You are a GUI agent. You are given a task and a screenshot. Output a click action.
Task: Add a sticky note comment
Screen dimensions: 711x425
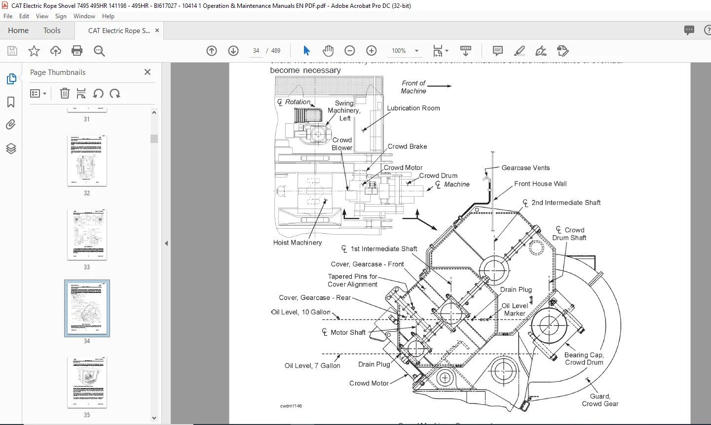[x=498, y=51]
